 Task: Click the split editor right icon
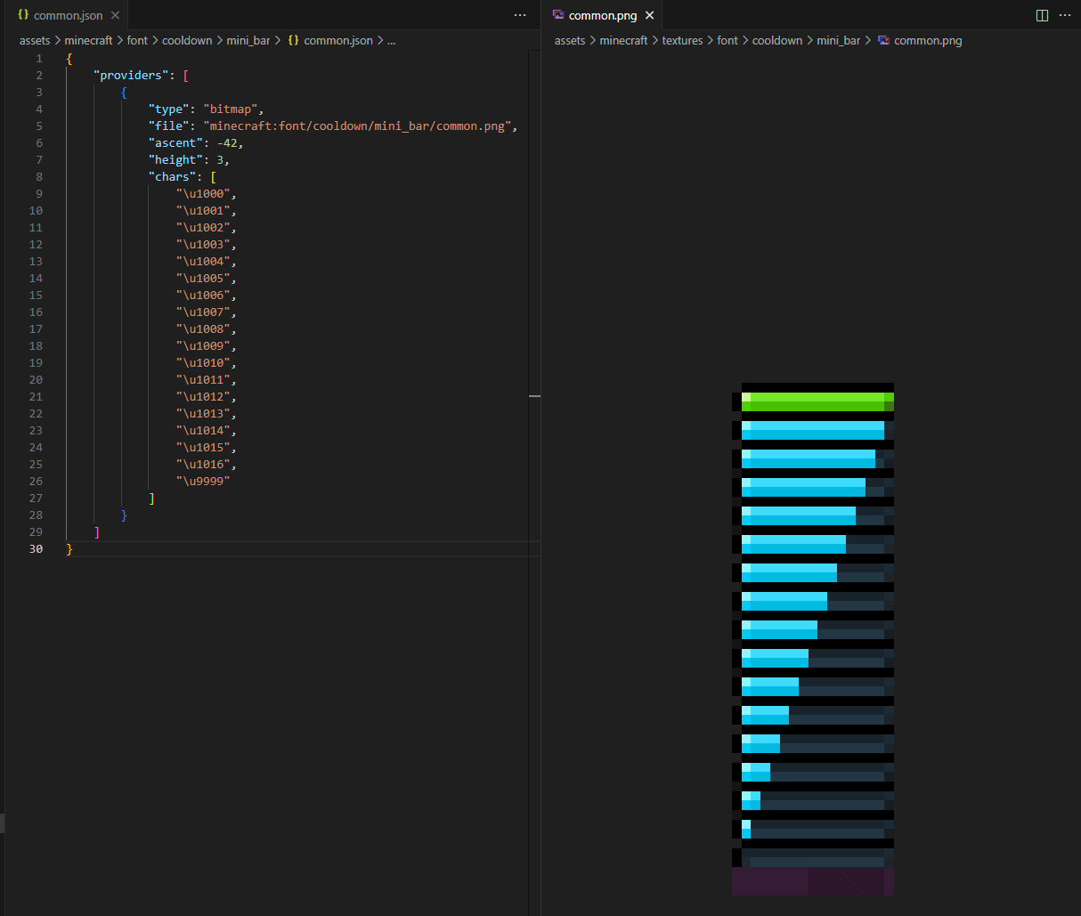click(1042, 15)
